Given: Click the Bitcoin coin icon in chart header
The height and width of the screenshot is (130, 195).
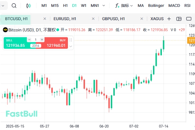Looking at the screenshot, I should tap(5, 30).
